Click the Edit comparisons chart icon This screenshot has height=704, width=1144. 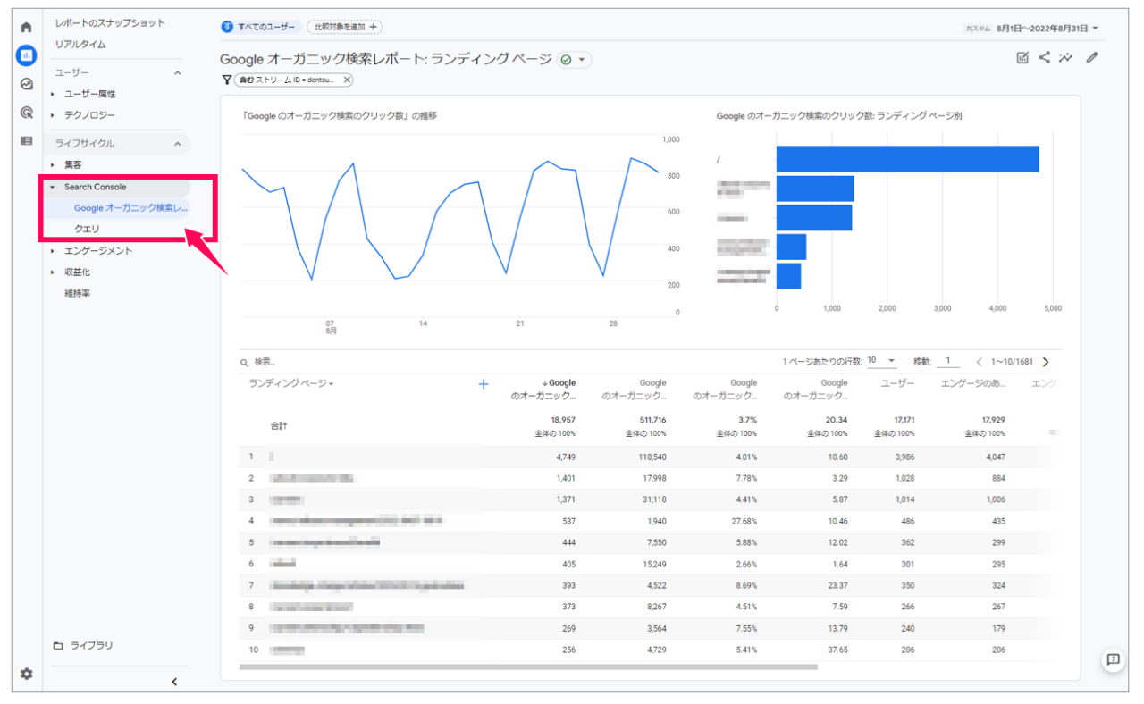pyautogui.click(x=1022, y=58)
